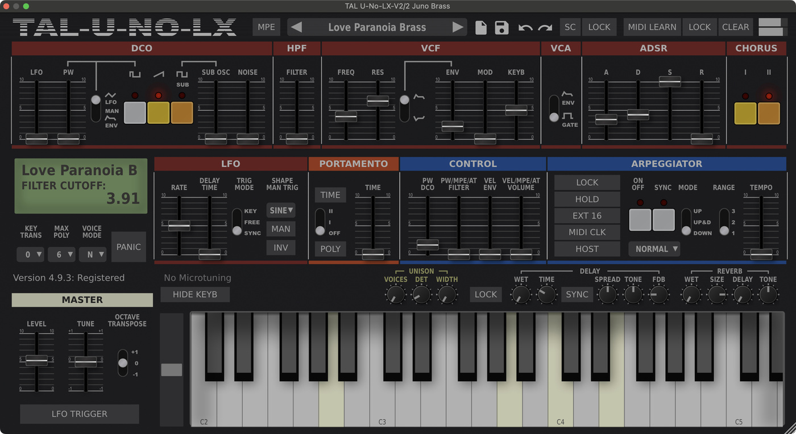Open the LFO shape SINE dropdown
Image resolution: width=796 pixels, height=434 pixels.
(281, 210)
